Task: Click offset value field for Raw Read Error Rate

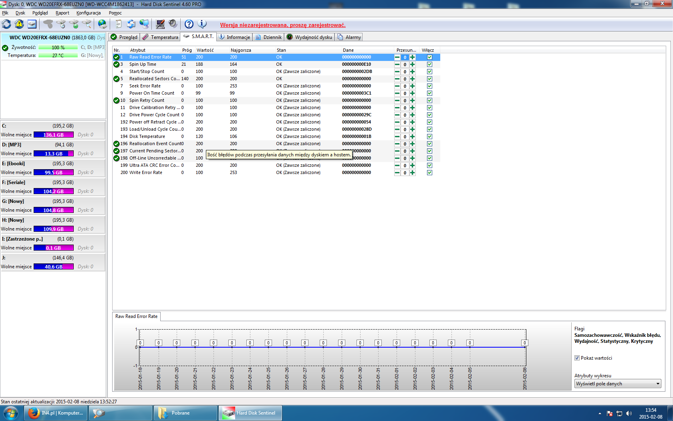Action: 405,57
